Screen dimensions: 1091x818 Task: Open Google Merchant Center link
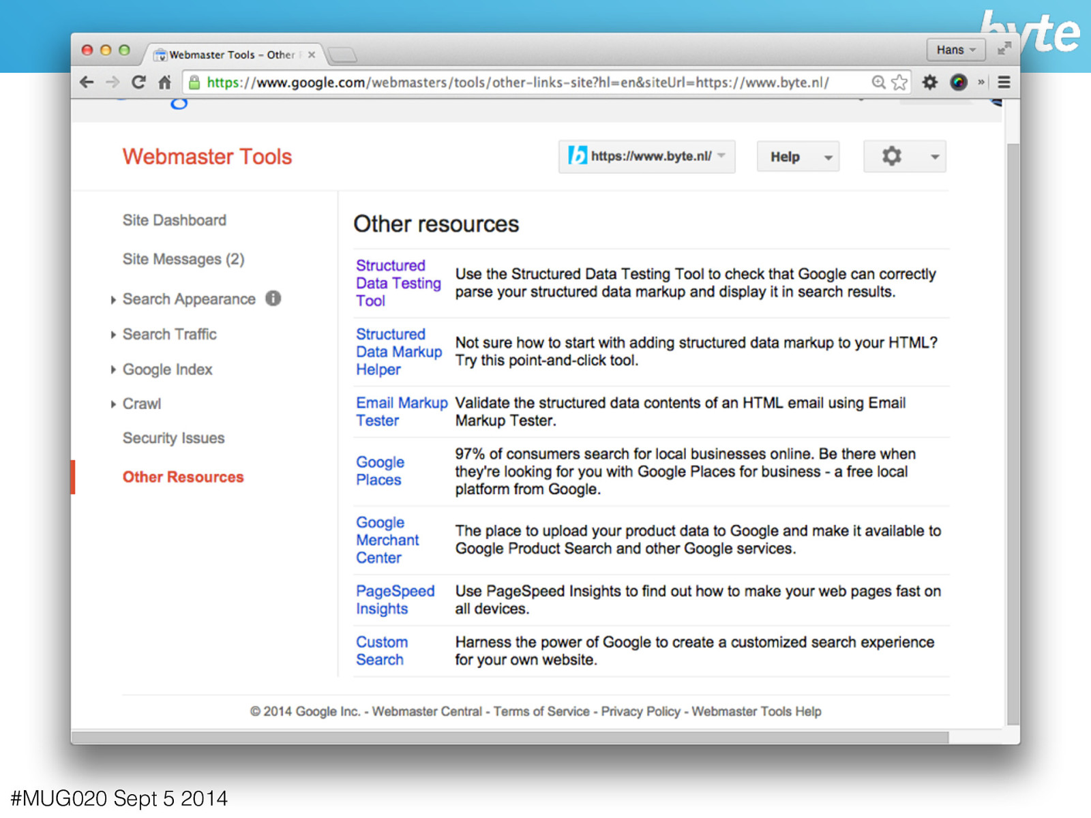tap(387, 540)
